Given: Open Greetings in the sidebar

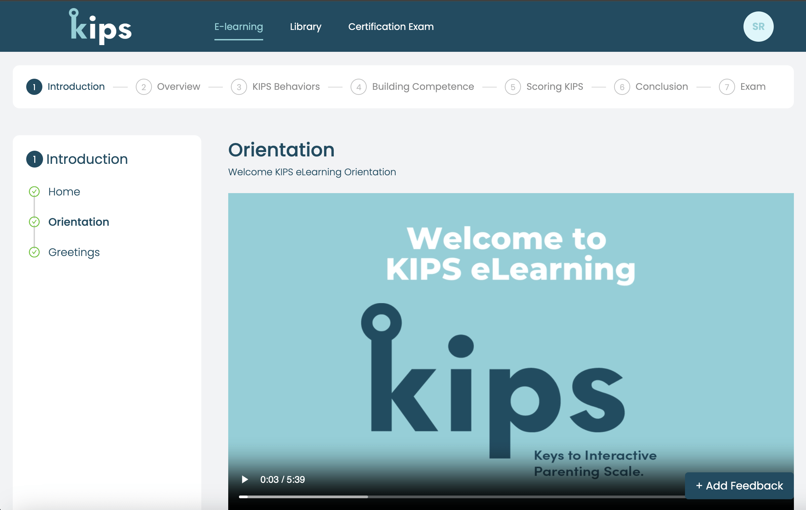Looking at the screenshot, I should (74, 252).
